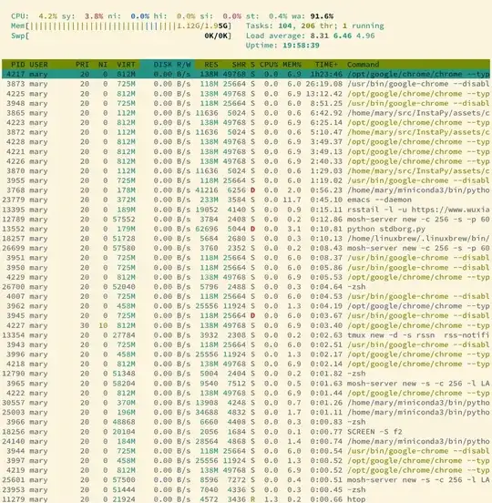Screen dimensions: 492x503
Task: Select chrome process PID 4228
Action: 246,142
